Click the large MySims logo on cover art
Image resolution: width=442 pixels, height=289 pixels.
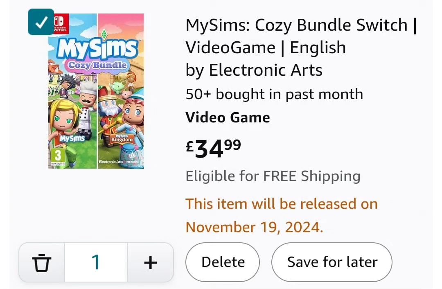pyautogui.click(x=97, y=48)
